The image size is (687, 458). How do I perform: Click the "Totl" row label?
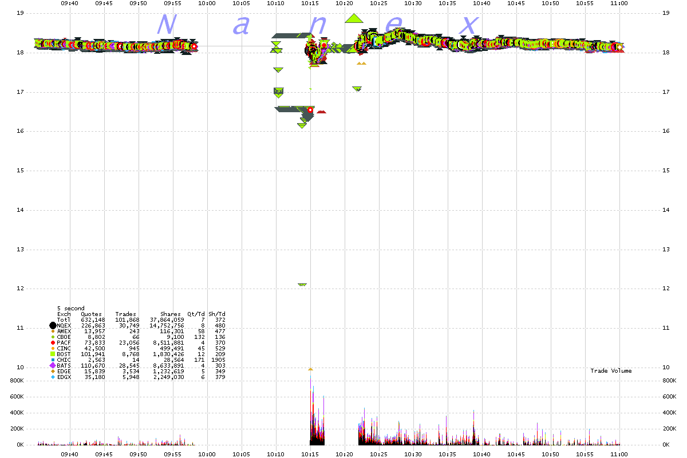[x=64, y=320]
